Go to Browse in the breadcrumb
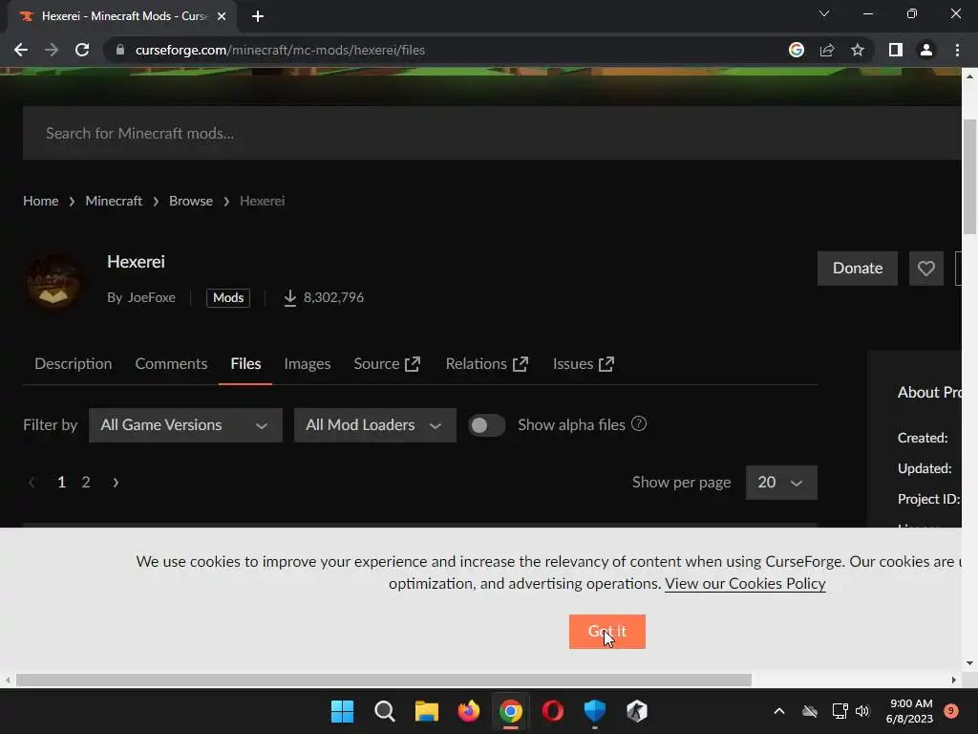 coord(191,201)
